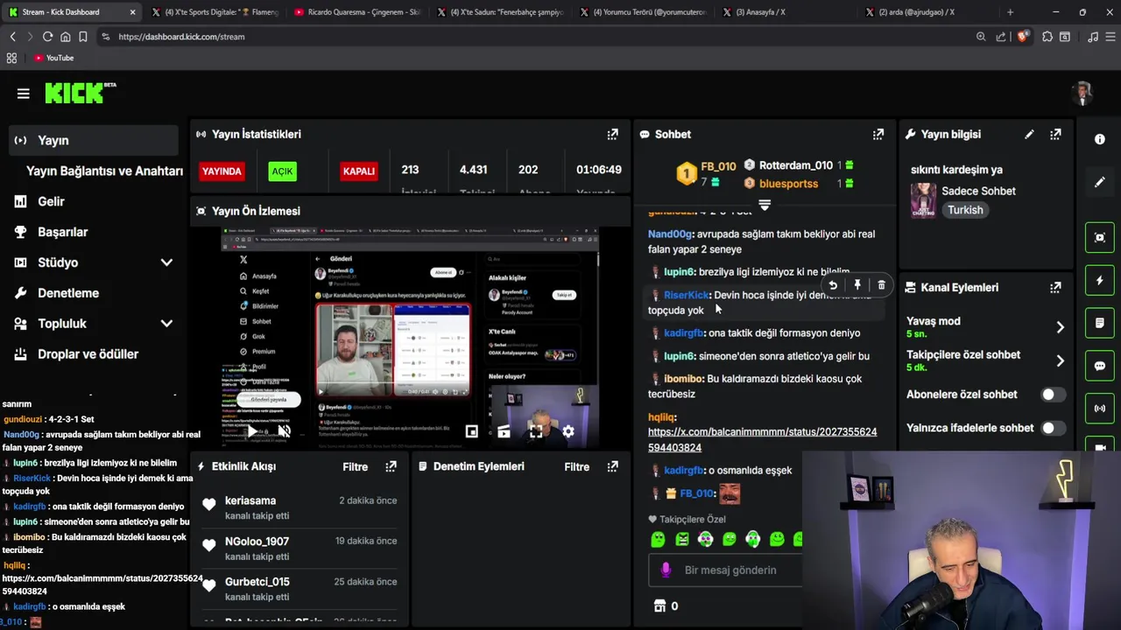Image resolution: width=1121 pixels, height=630 pixels.
Task: Pin the highlighted RiserKick chat message
Action: point(857,285)
